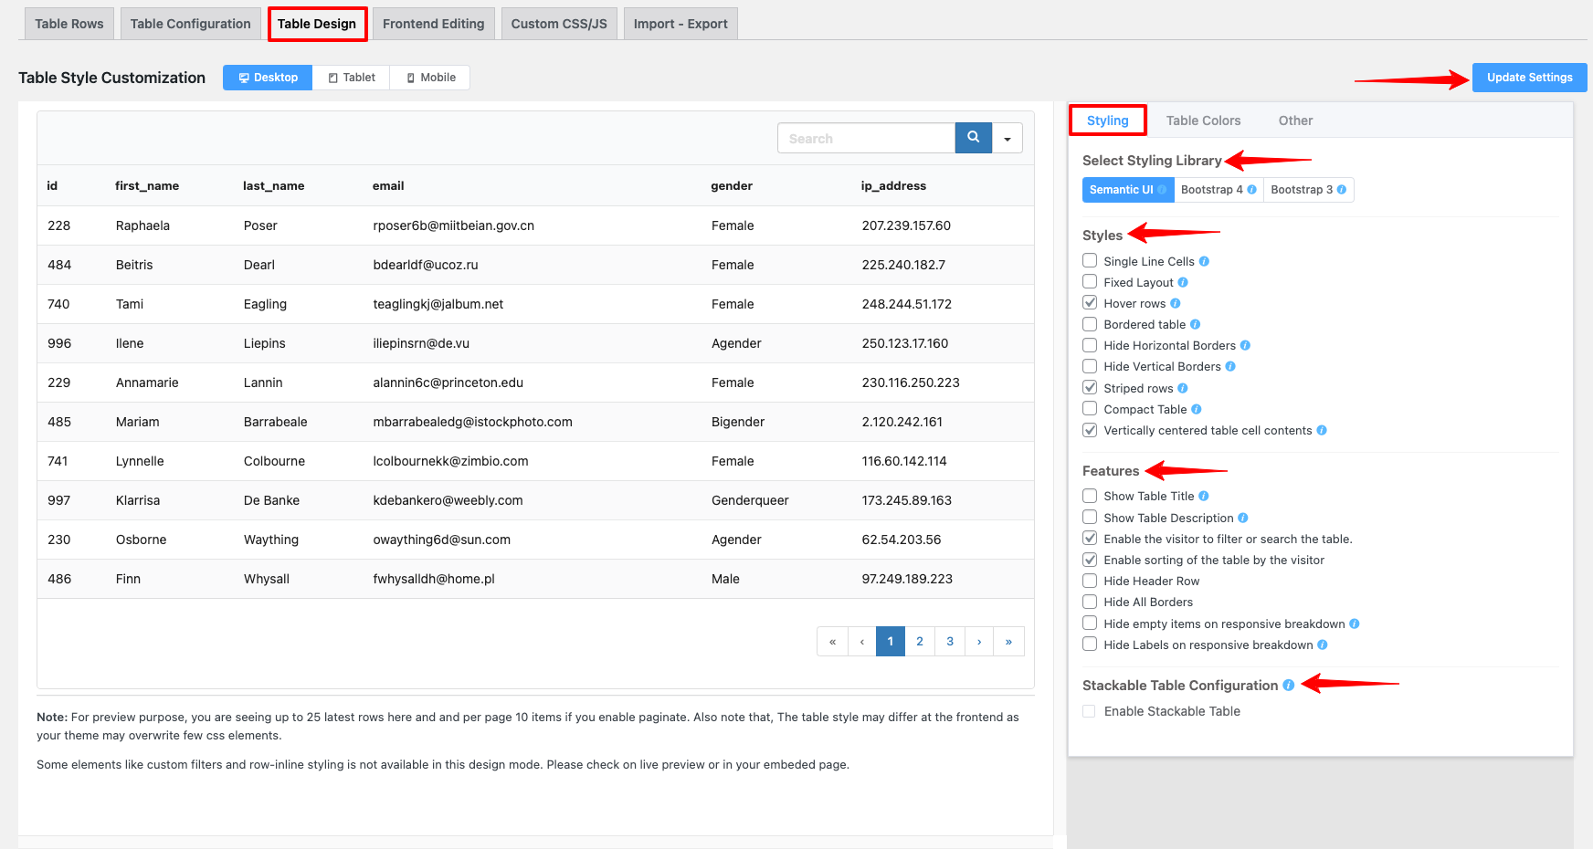Click the Update Settings button
Viewport: 1593px width, 849px height.
click(x=1529, y=78)
